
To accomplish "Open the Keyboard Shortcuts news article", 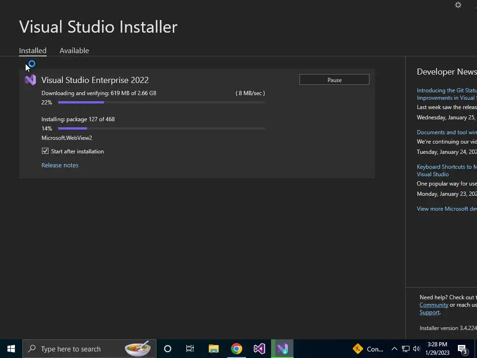I will click(x=447, y=171).
